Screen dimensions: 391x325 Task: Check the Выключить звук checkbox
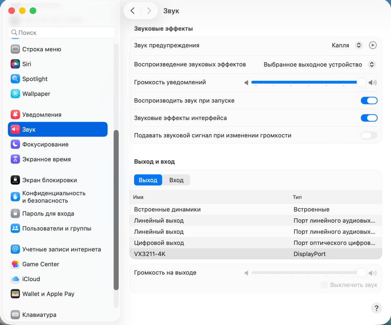(x=324, y=285)
